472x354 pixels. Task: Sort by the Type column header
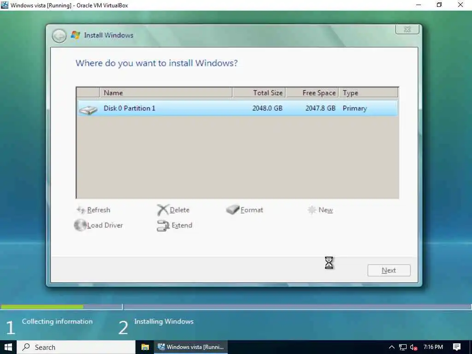[368, 93]
